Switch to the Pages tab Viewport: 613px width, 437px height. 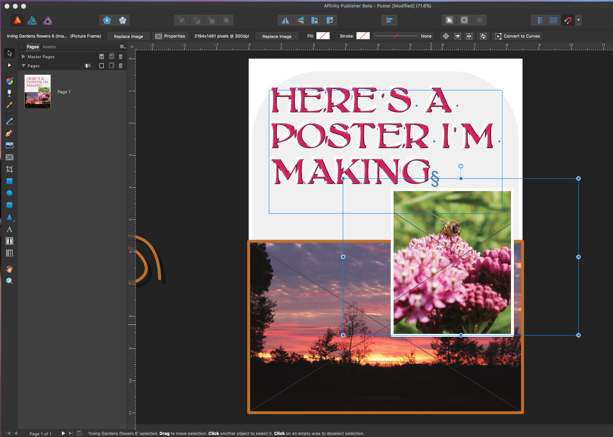click(33, 47)
